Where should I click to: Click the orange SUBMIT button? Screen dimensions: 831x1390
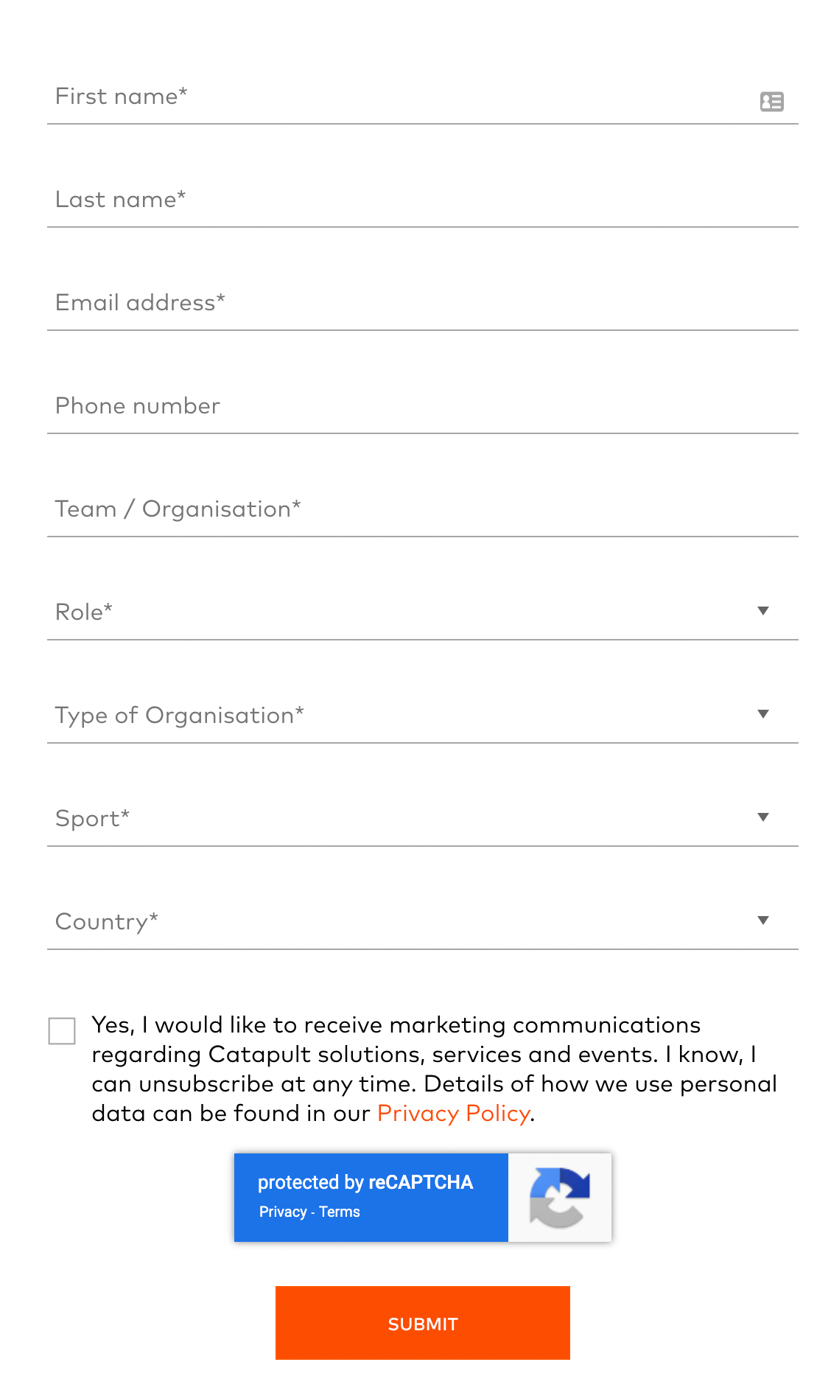click(423, 1323)
